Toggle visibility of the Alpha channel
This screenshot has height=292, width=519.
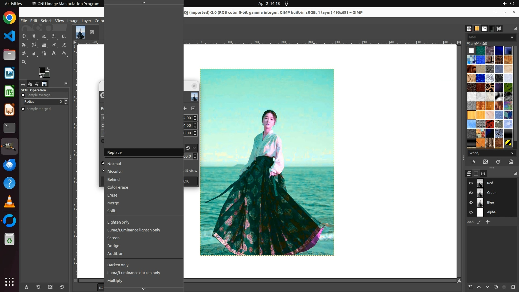[471, 212]
